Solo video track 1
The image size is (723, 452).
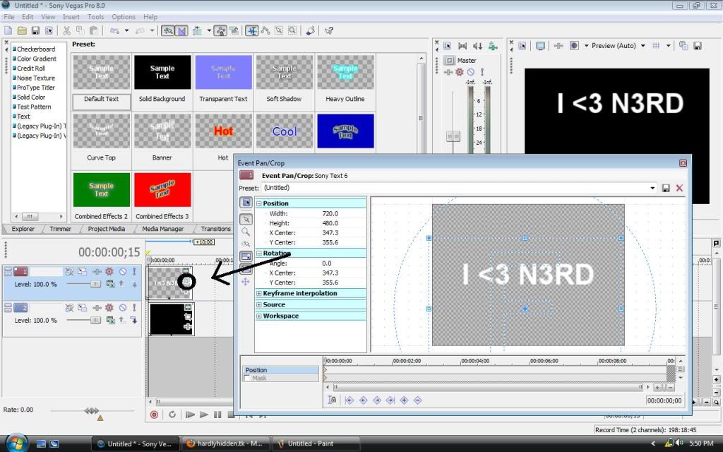[x=134, y=272]
